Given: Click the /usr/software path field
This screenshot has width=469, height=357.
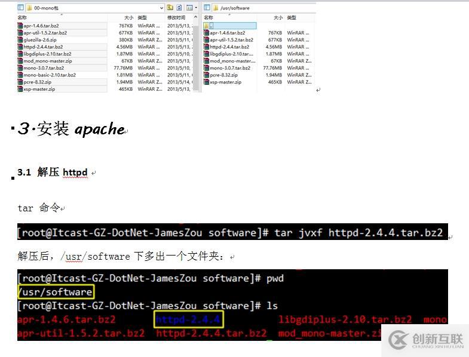Looking at the screenshot, I should (264, 8).
